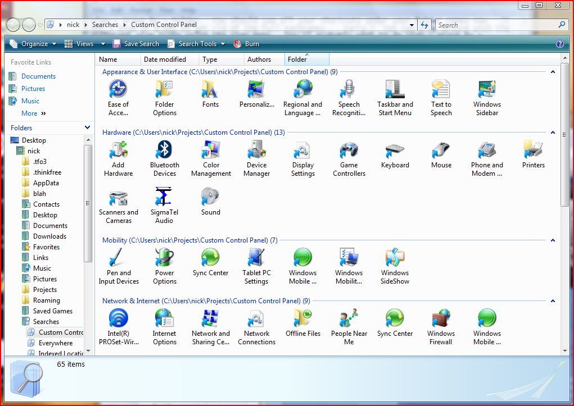Collapse the Folders pane chevron
The height and width of the screenshot is (406, 574).
click(87, 127)
